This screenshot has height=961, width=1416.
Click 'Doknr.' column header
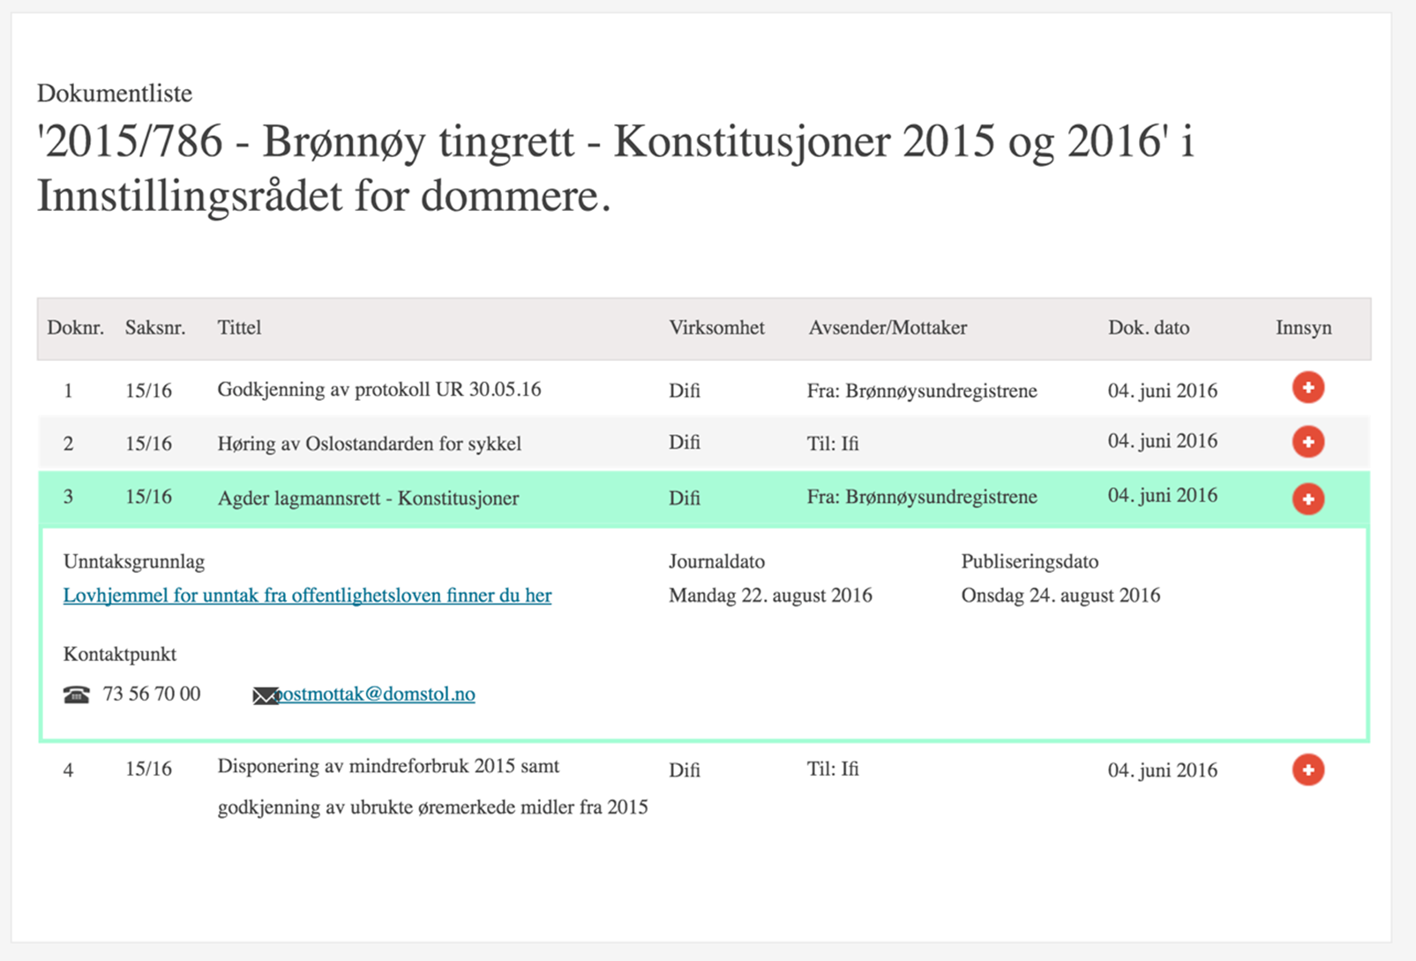point(75,327)
